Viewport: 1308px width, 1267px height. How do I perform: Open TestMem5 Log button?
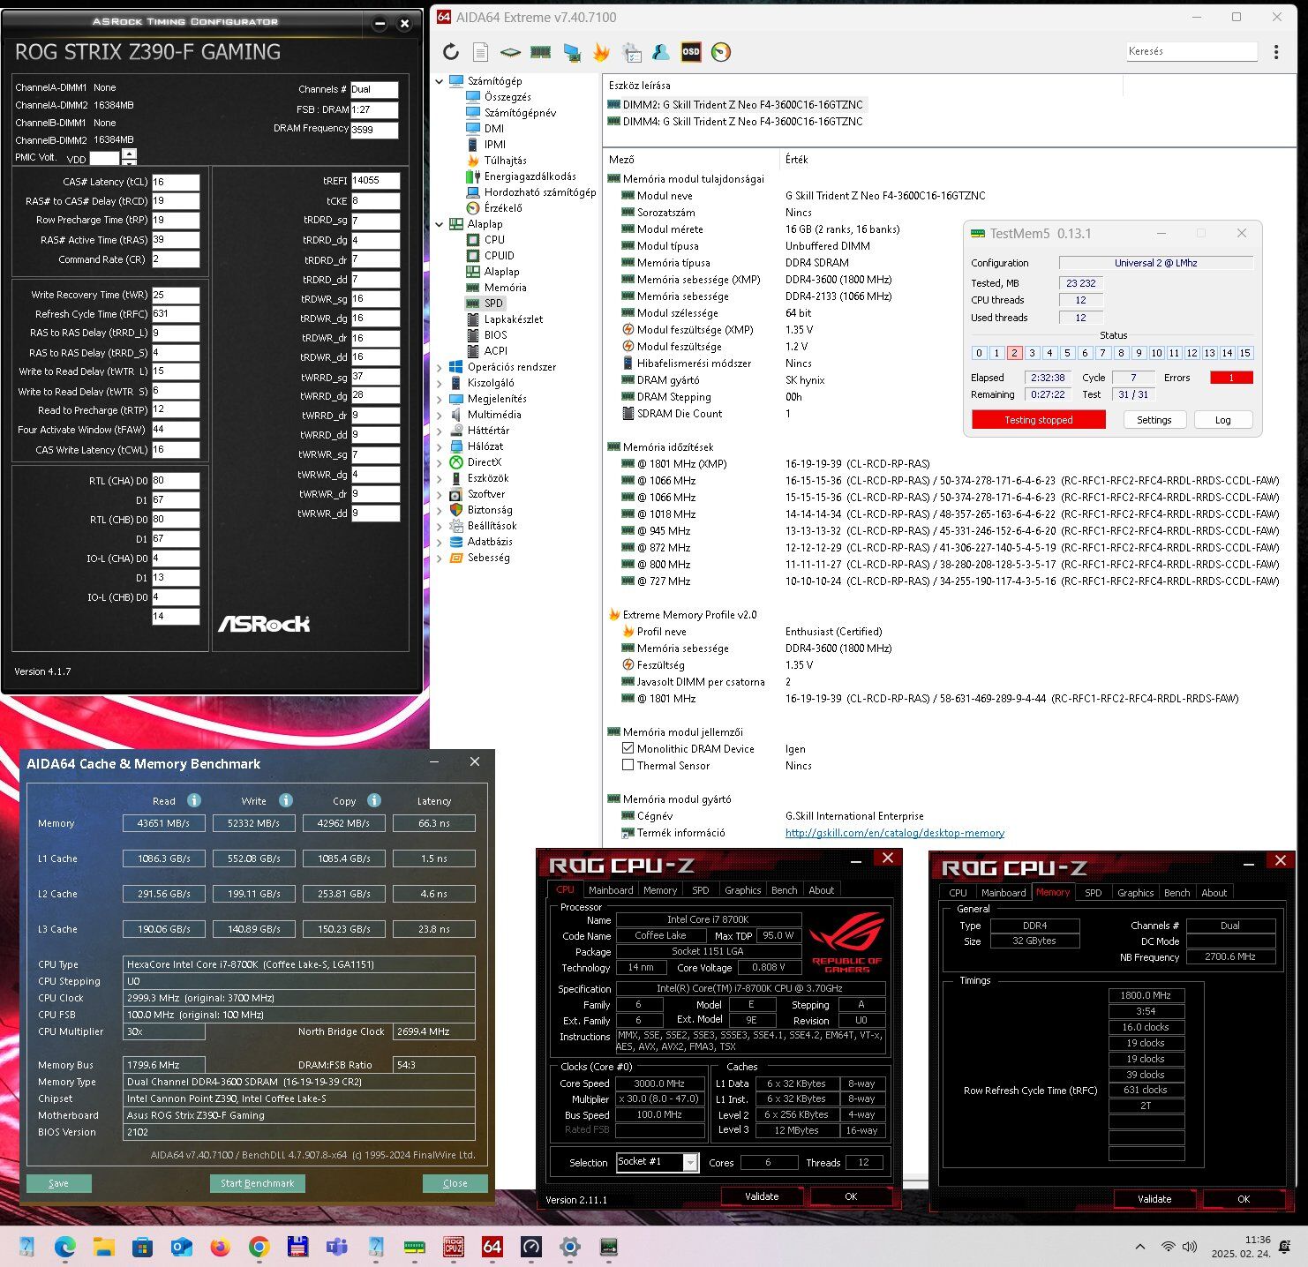tap(1222, 420)
